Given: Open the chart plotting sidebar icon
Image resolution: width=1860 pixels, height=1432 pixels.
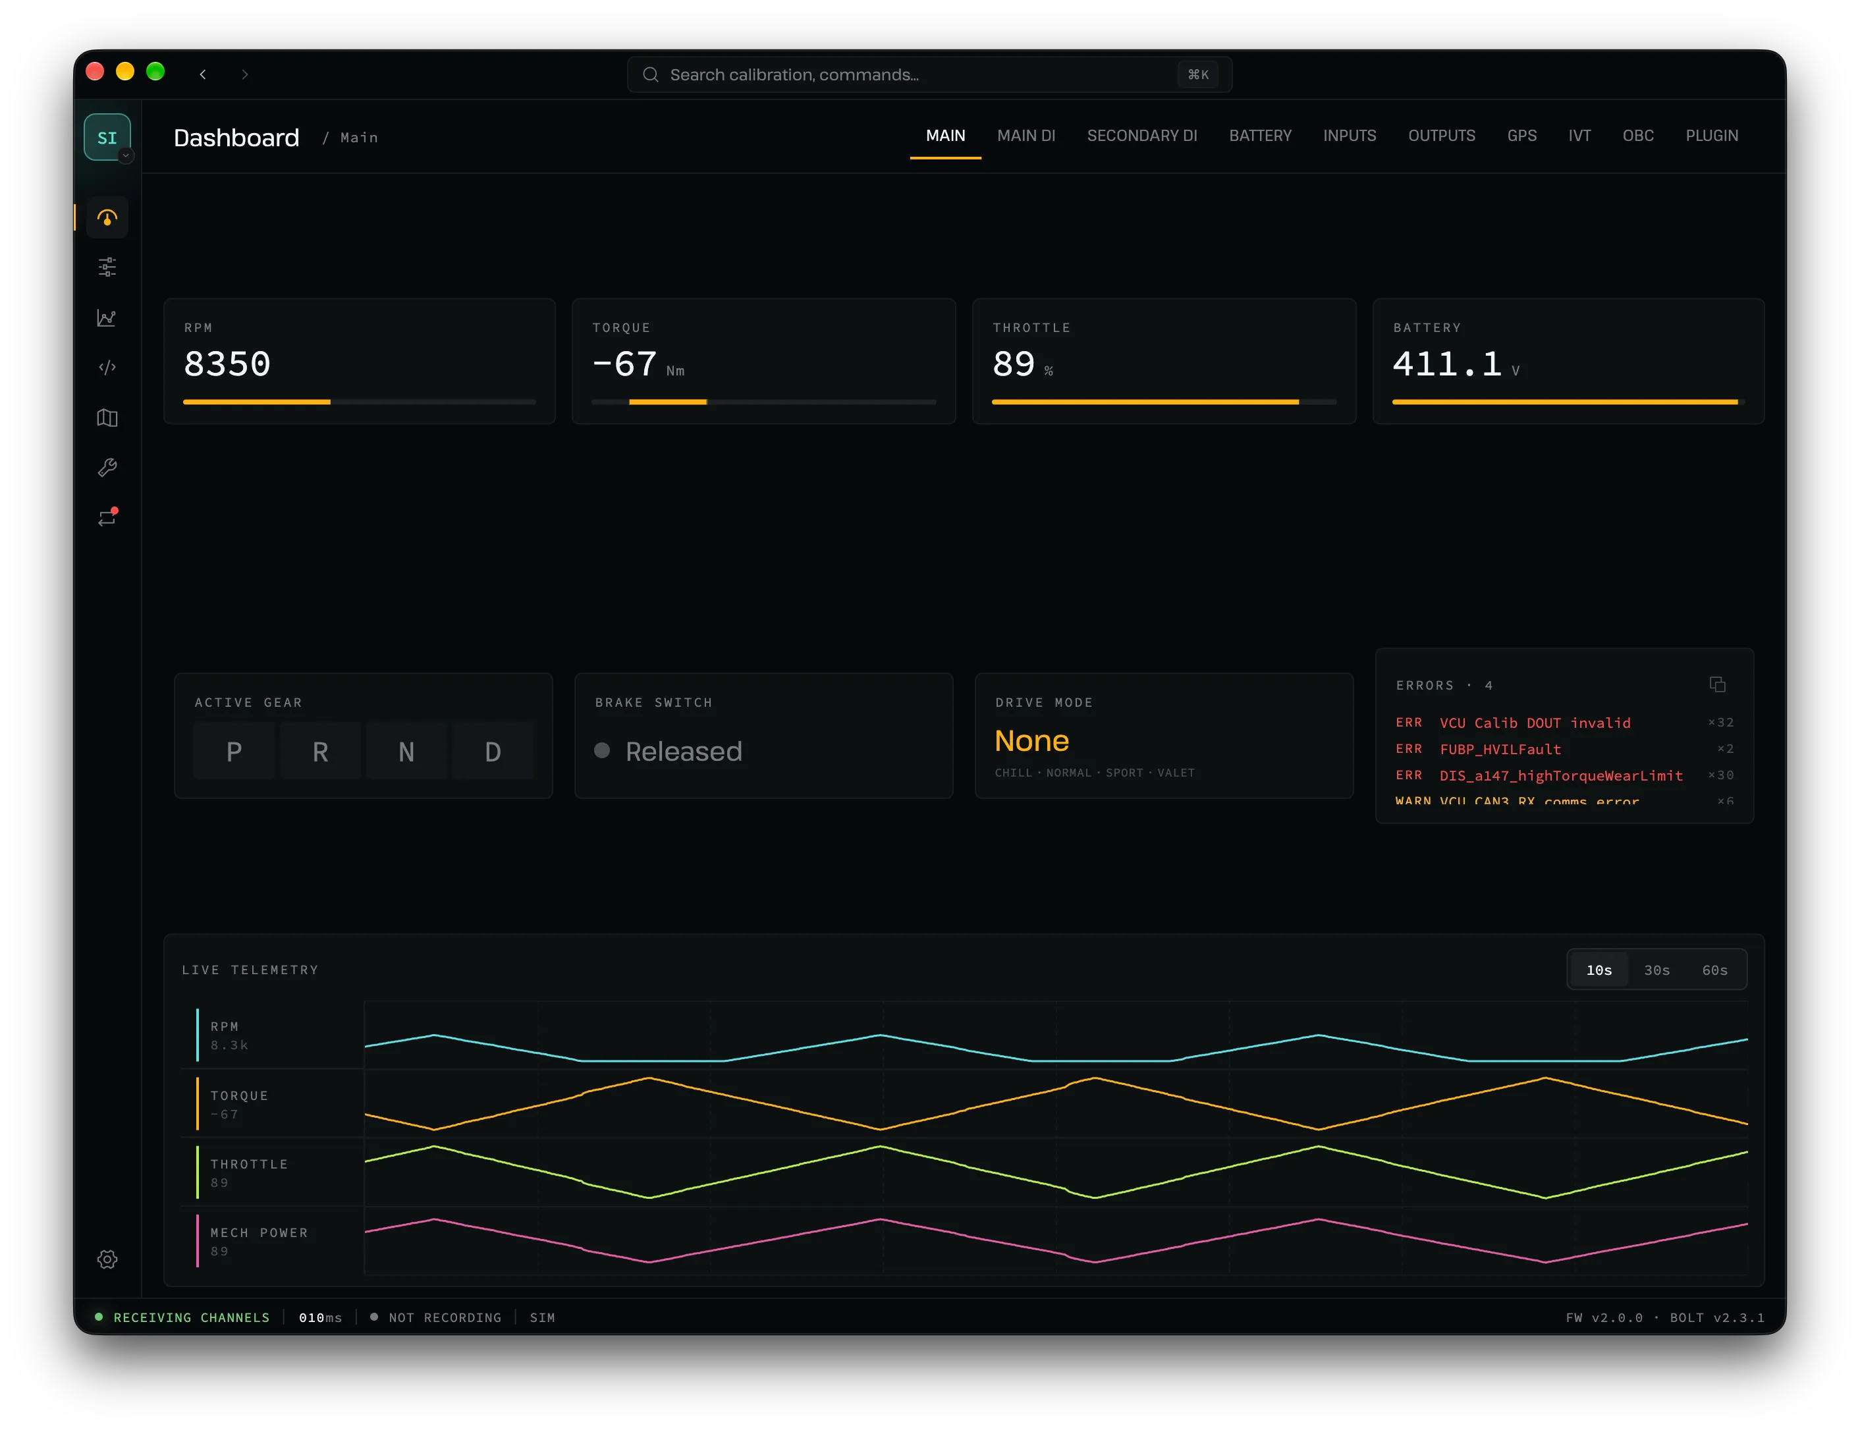Looking at the screenshot, I should tap(107, 317).
